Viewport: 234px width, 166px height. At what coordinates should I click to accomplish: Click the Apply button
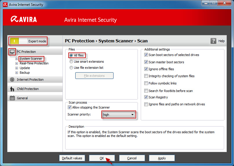point(162,158)
